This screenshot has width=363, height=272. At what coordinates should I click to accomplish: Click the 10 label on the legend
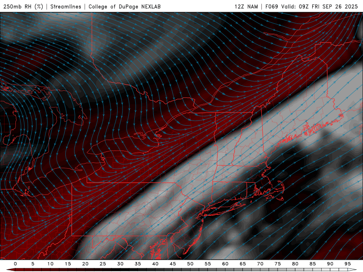[50, 264]
